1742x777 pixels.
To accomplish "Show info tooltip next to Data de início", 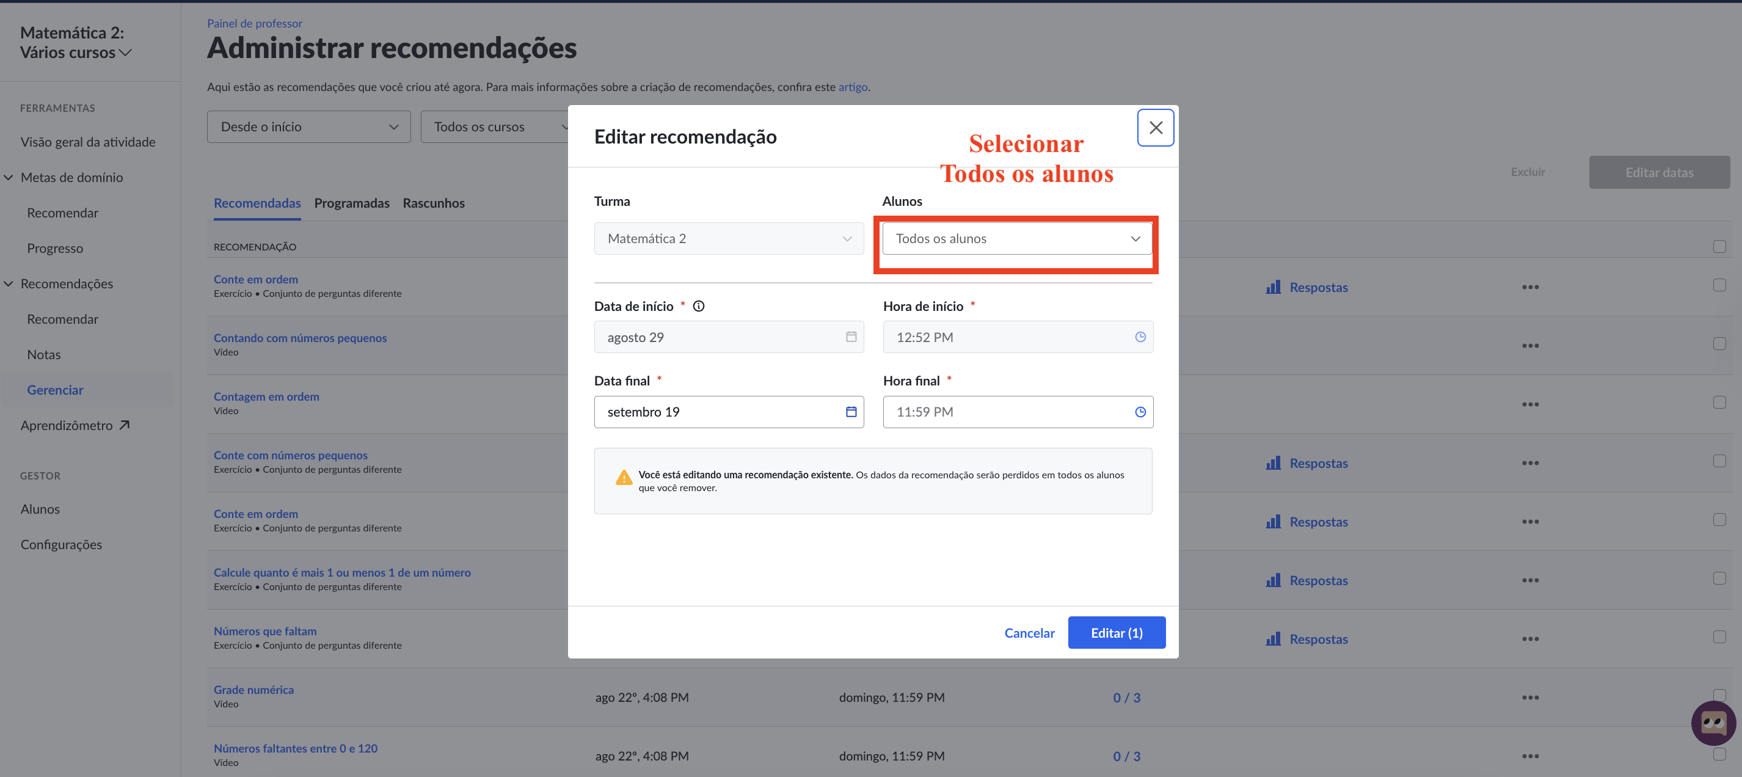I will coord(699,306).
